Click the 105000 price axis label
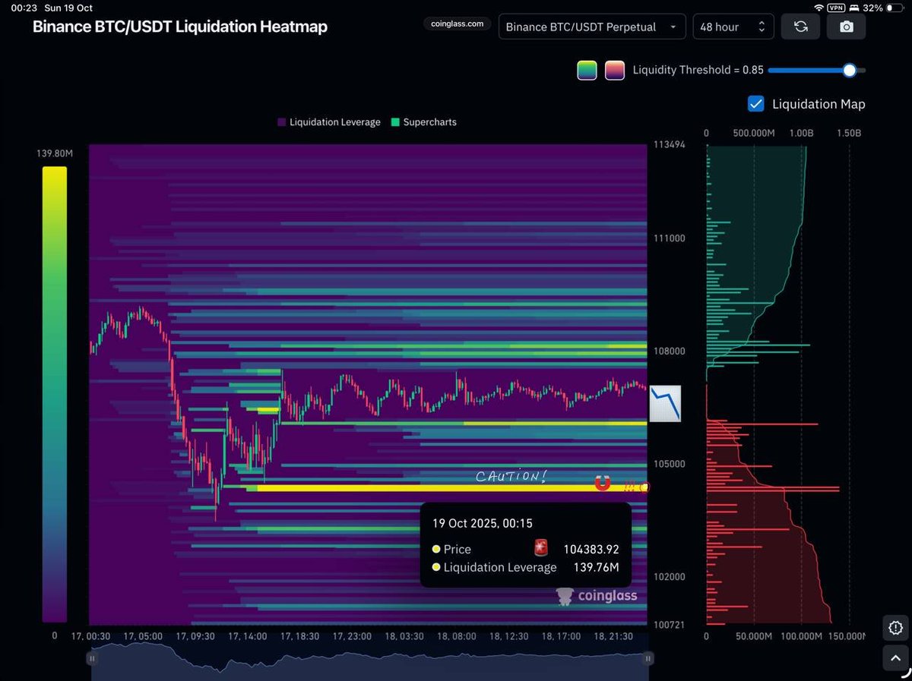 click(x=670, y=464)
